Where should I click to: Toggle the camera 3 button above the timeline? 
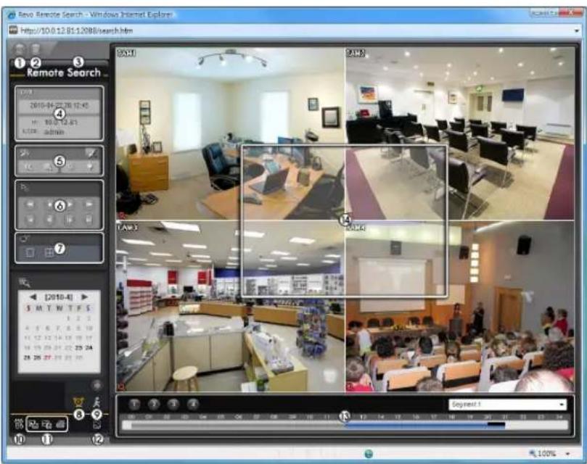[173, 404]
